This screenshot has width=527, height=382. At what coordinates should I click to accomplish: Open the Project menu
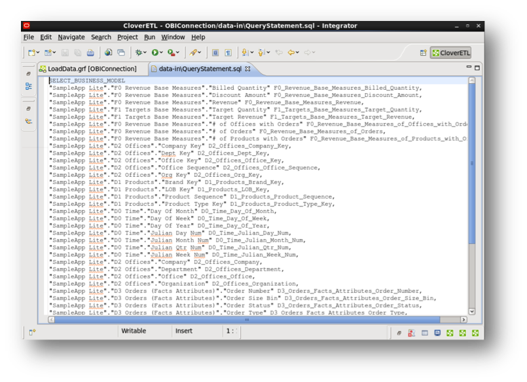tap(128, 37)
